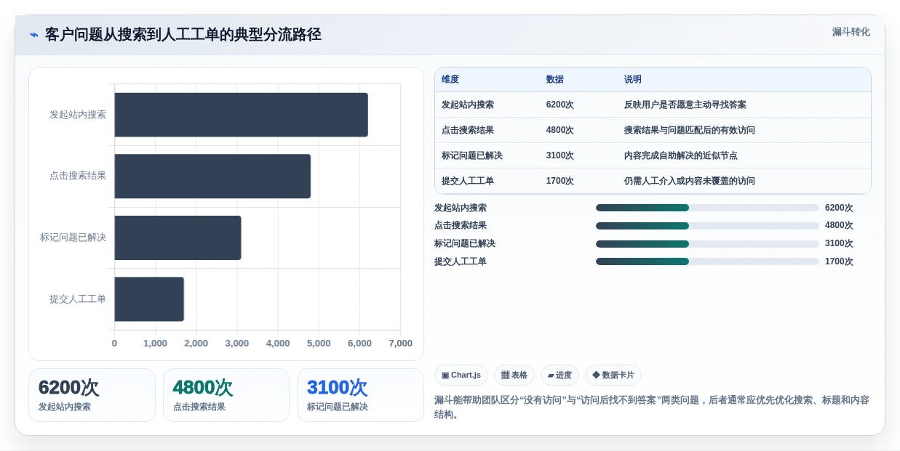The height and width of the screenshot is (451, 900).
Task: Click the 说明 column header
Action: pos(633,79)
